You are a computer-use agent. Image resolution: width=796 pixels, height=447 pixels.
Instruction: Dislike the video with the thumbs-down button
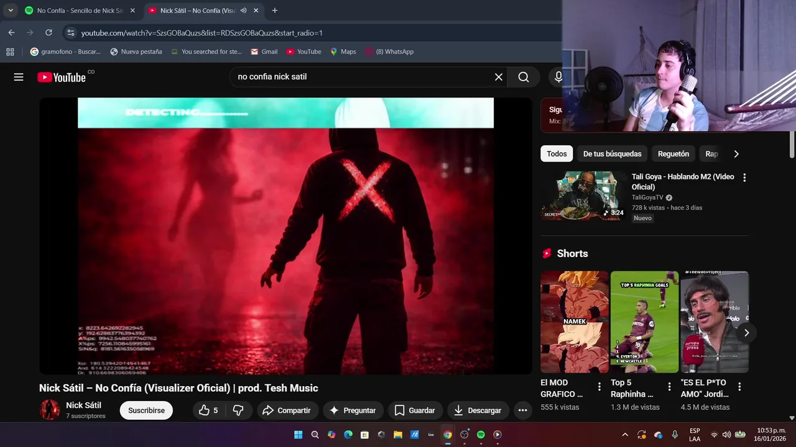pos(238,410)
